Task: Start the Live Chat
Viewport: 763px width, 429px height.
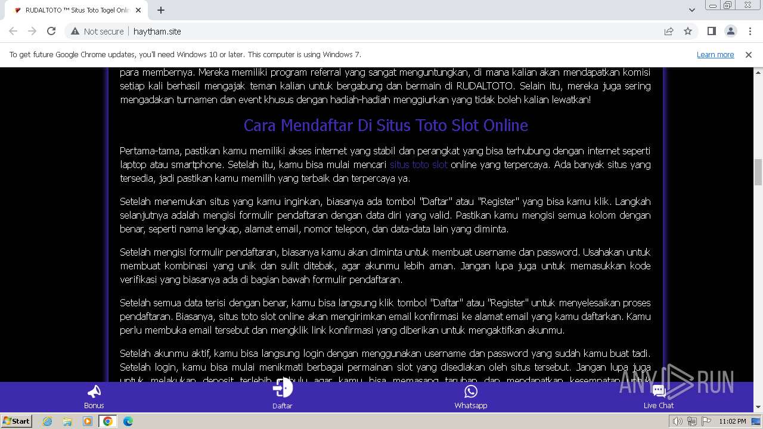Action: point(659,397)
